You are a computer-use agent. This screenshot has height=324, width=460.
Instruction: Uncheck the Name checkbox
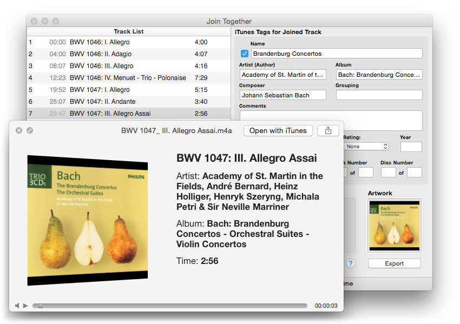pyautogui.click(x=245, y=54)
